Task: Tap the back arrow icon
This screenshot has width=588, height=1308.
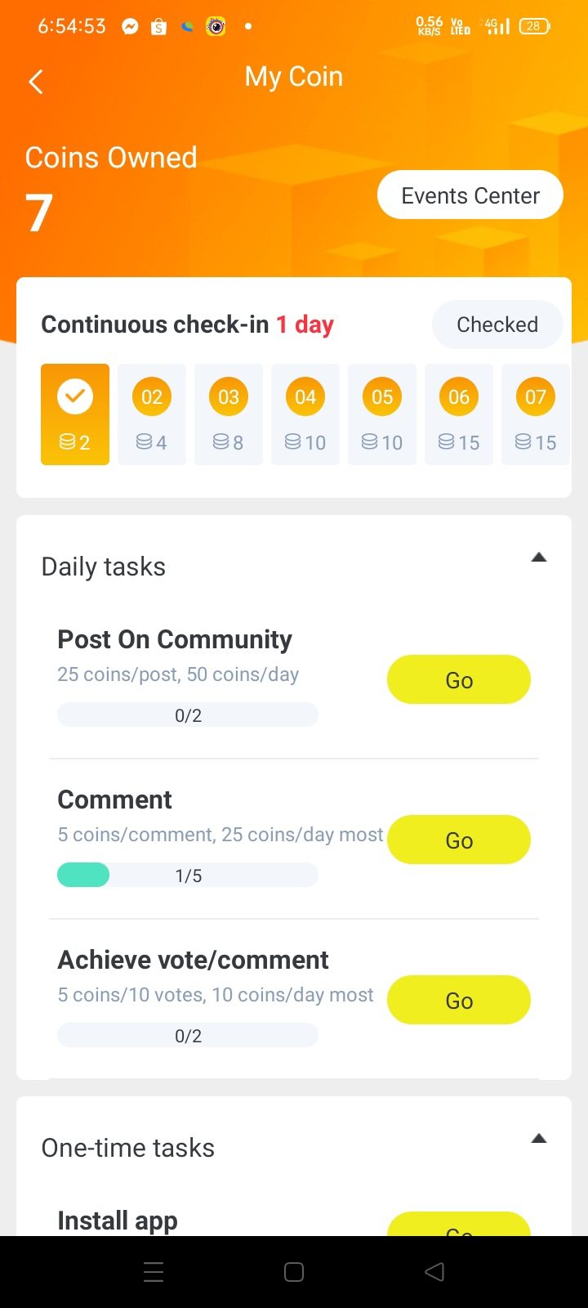Action: 36,82
